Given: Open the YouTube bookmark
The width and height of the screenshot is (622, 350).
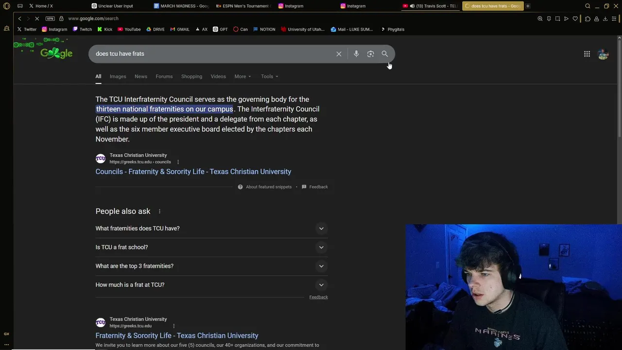Looking at the screenshot, I should [x=129, y=29].
